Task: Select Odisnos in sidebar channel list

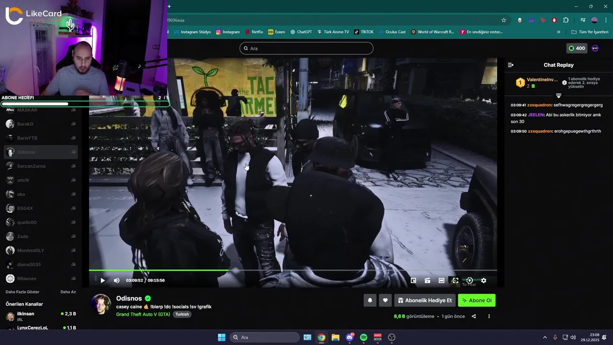Action: click(x=41, y=152)
